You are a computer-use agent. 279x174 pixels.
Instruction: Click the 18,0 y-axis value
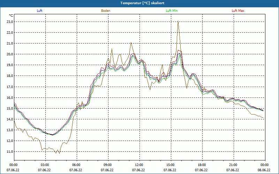click(10, 76)
